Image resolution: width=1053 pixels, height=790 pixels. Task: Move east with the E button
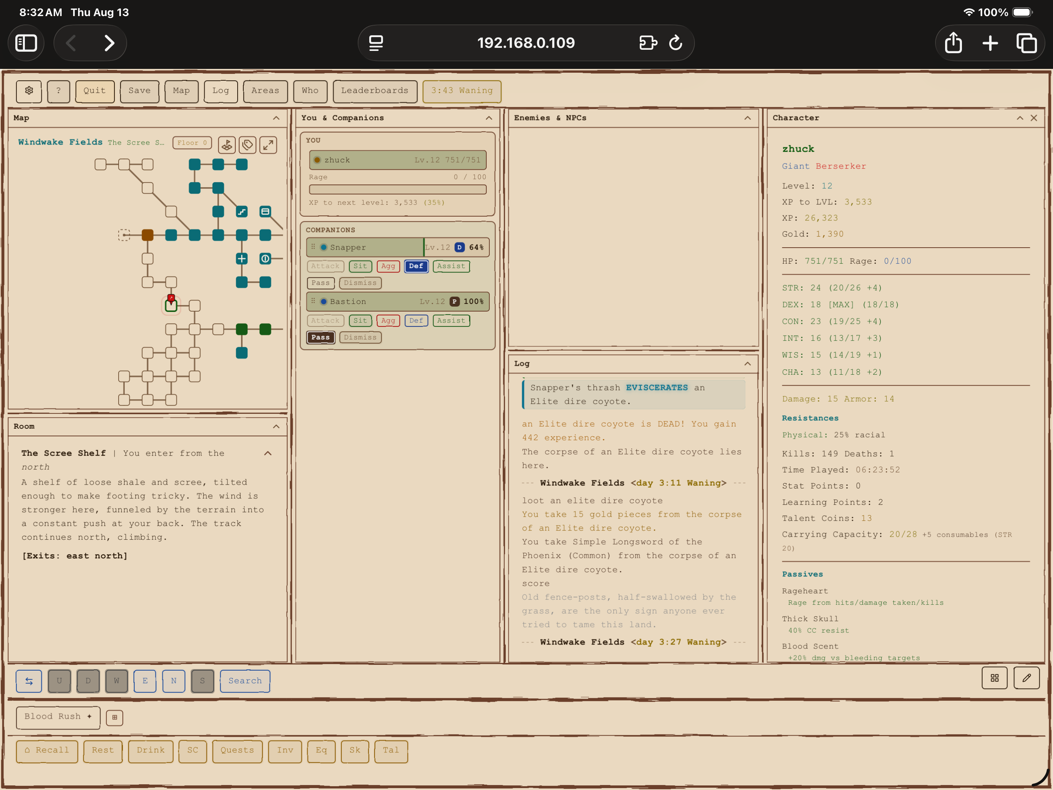click(145, 681)
